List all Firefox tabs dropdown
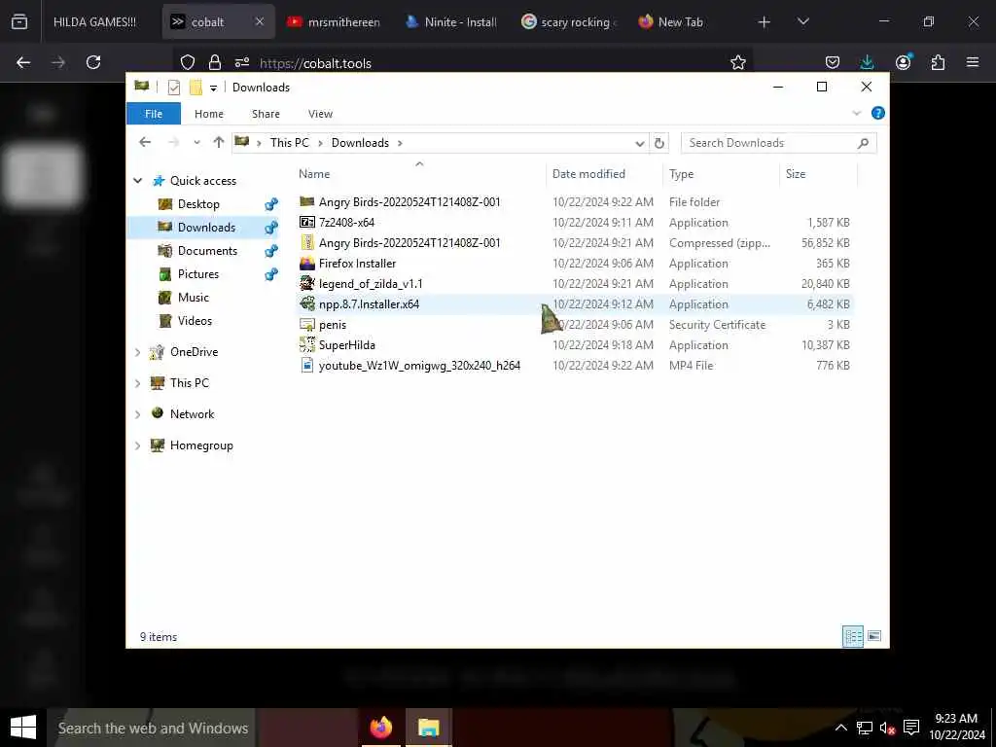This screenshot has width=996, height=747. (x=802, y=21)
